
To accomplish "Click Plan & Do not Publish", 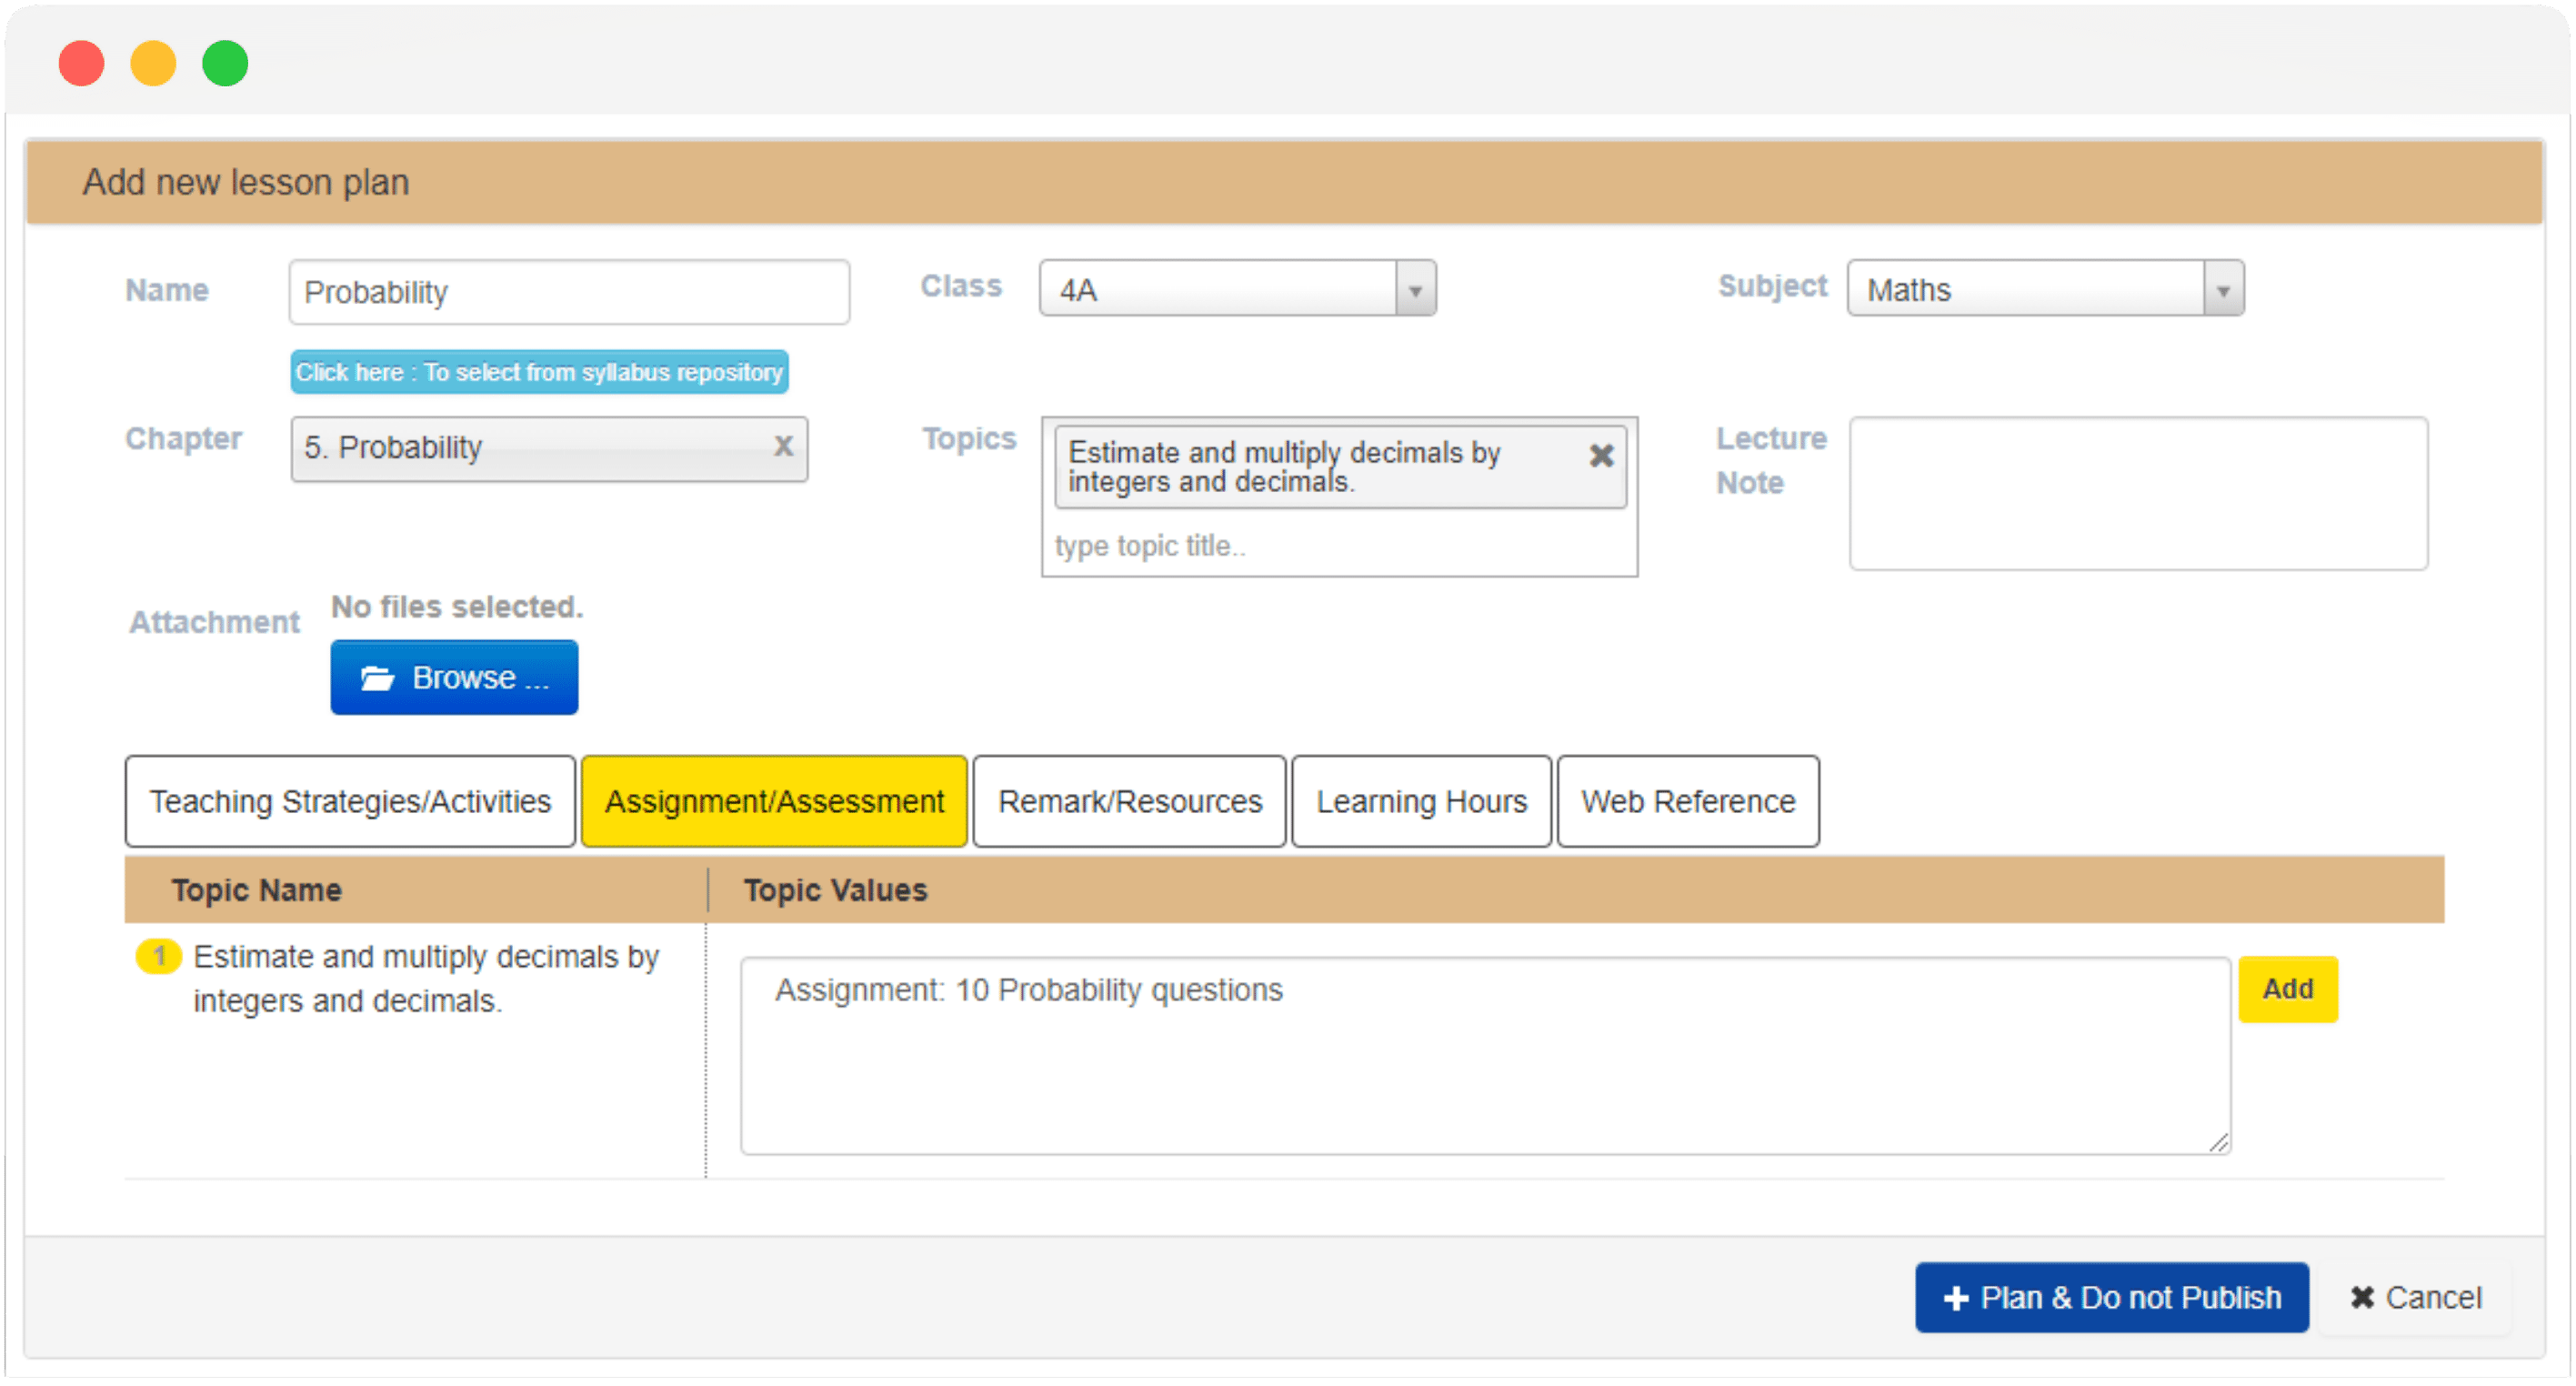I will 2111,1297.
